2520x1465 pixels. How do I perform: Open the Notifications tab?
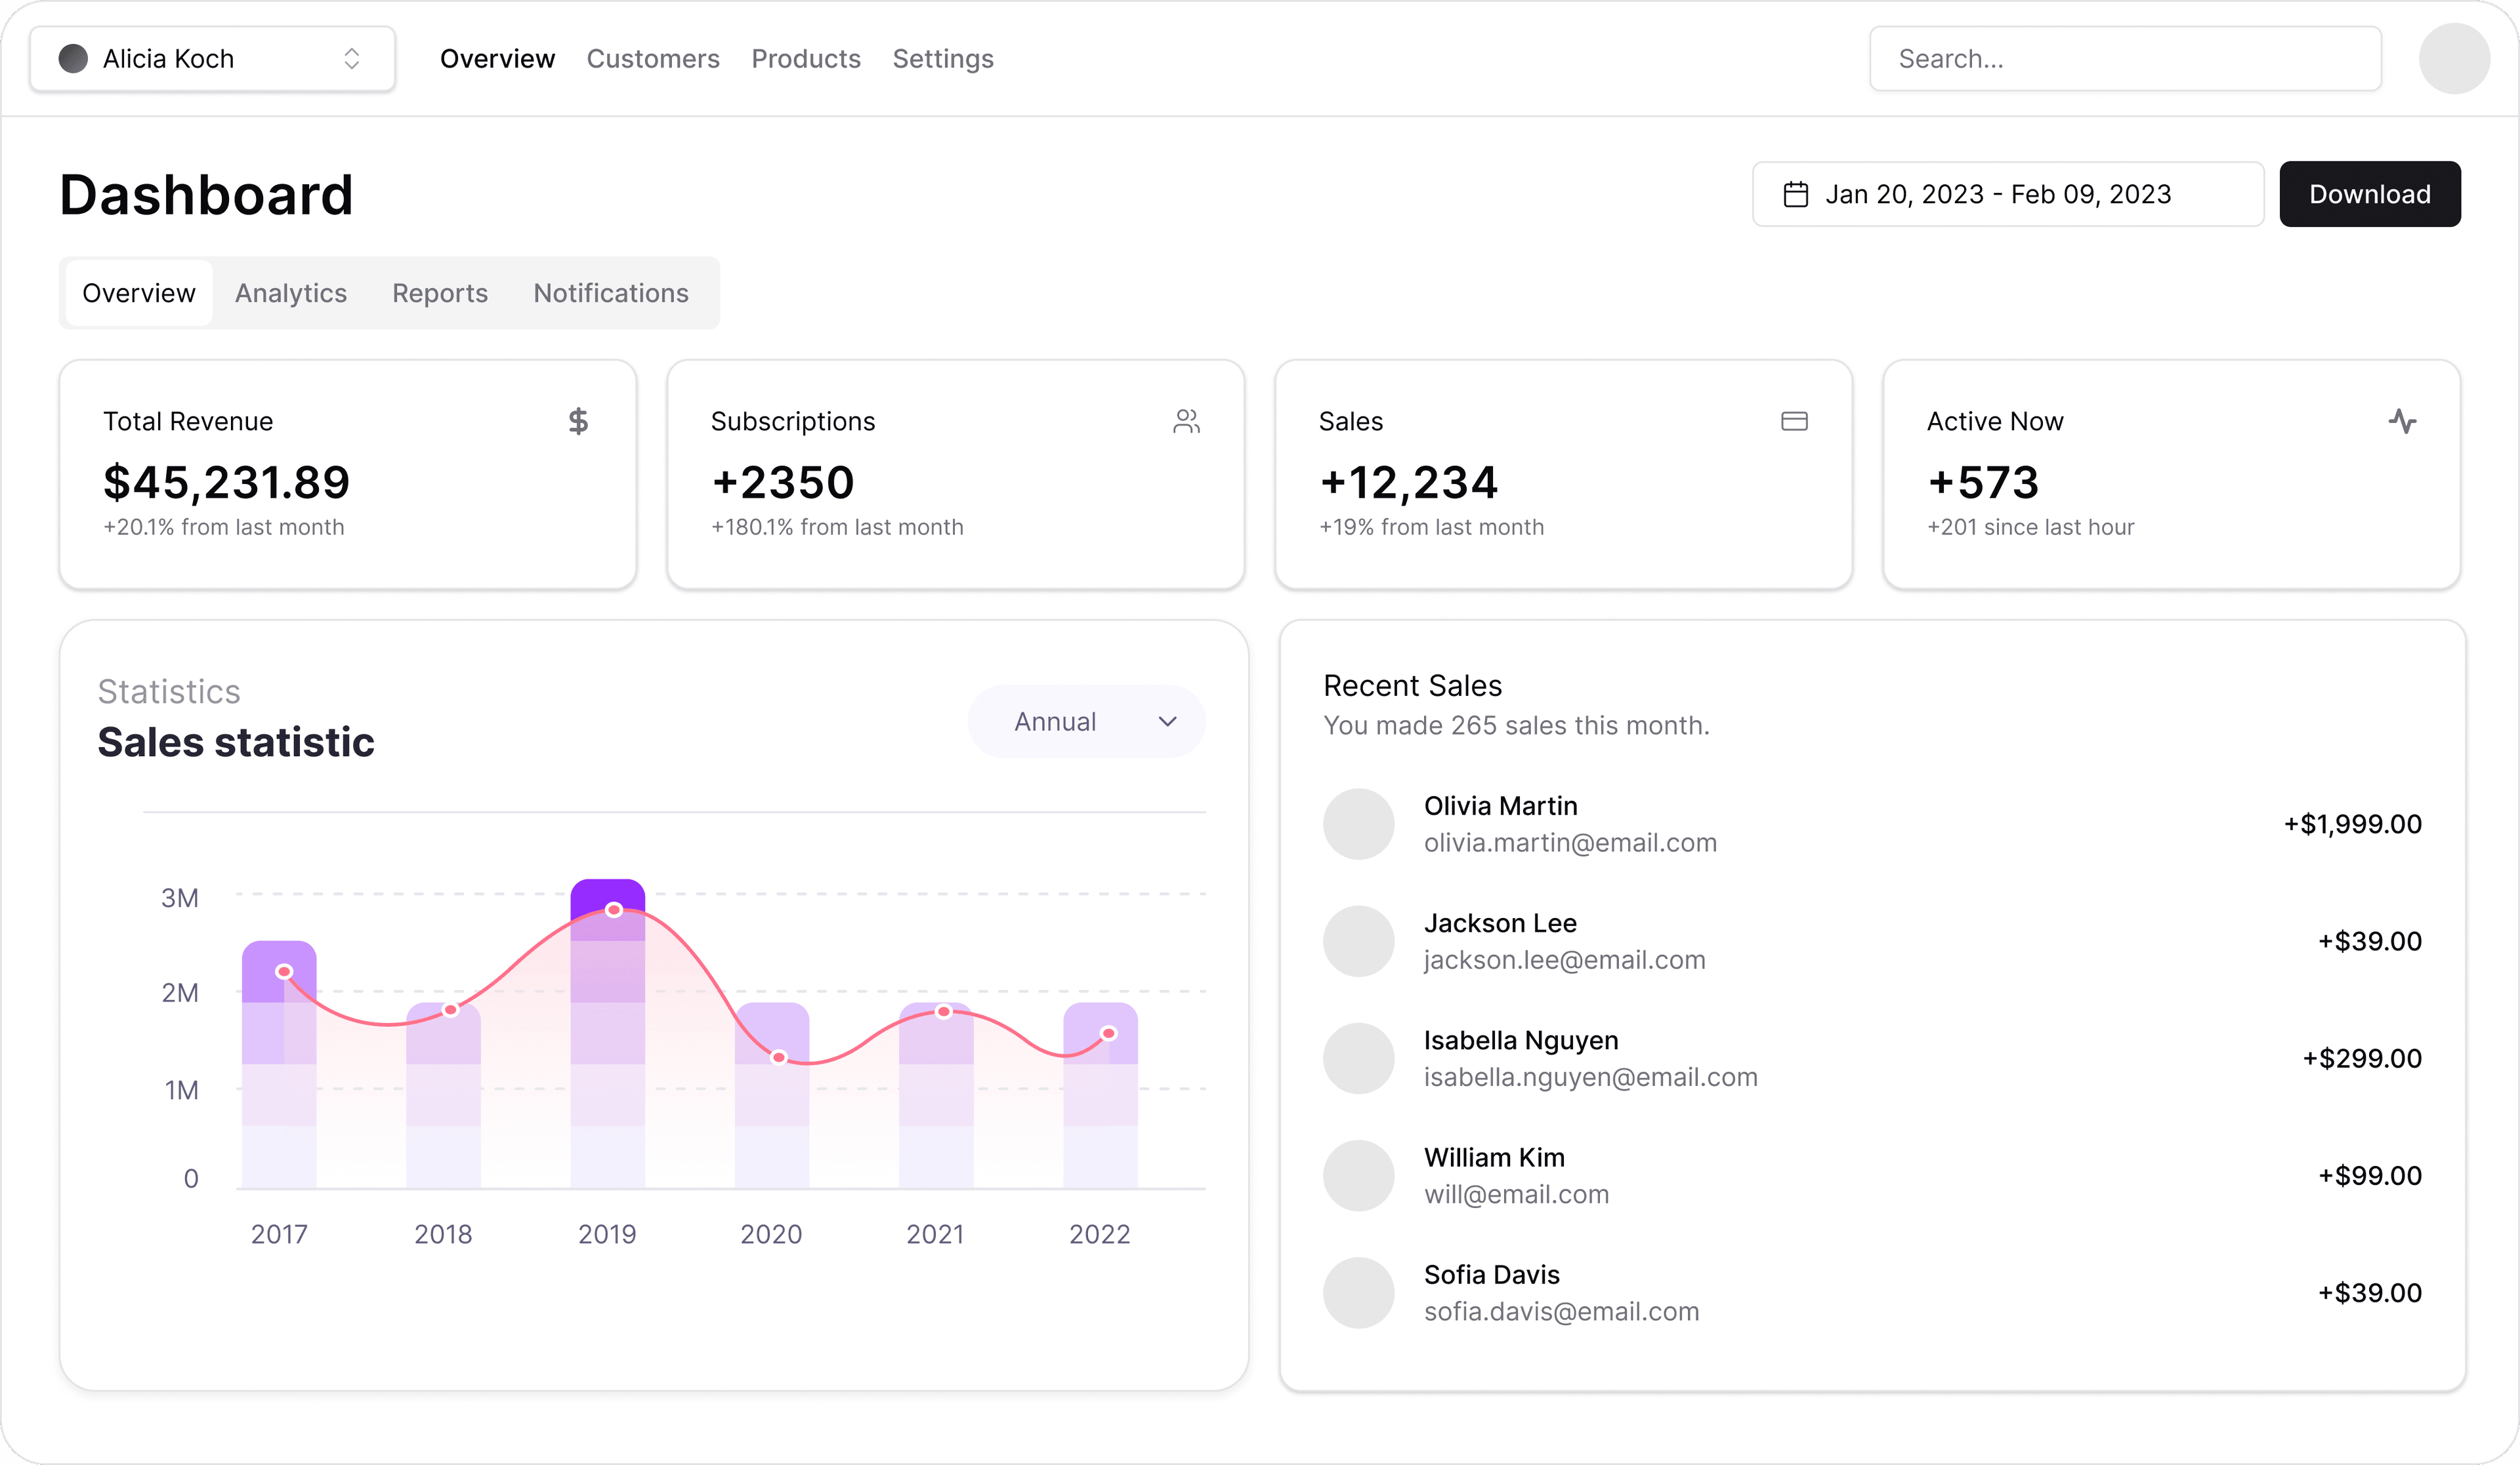pyautogui.click(x=611, y=292)
